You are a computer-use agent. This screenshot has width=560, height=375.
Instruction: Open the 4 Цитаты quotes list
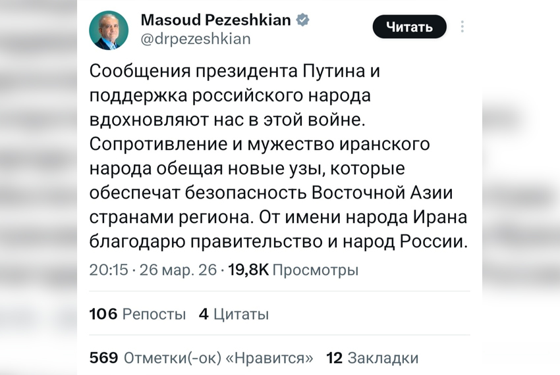233,314
